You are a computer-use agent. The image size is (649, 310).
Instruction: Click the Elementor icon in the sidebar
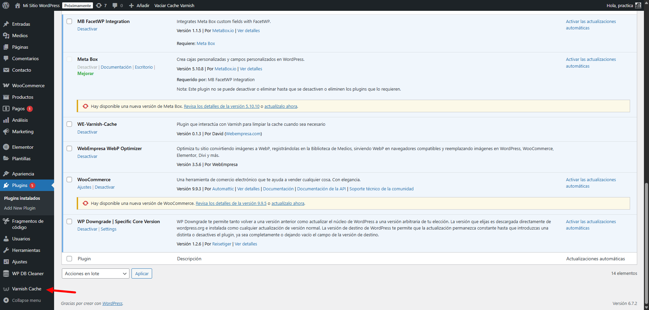6,147
